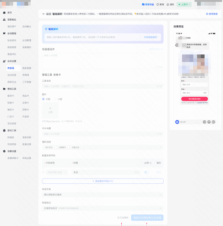The image size is (223, 226).
Task: Open 消息诊断 menu item
Action: (x=27, y=137)
